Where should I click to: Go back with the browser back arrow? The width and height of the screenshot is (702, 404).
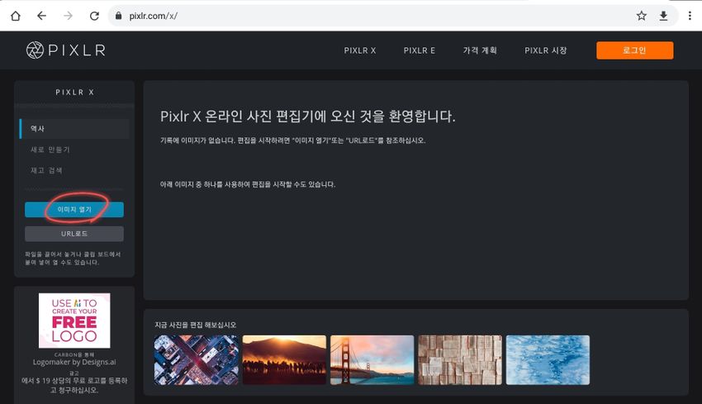(41, 17)
